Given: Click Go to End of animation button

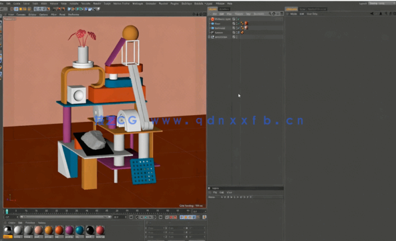Looking at the screenshot, I should pos(160,217).
